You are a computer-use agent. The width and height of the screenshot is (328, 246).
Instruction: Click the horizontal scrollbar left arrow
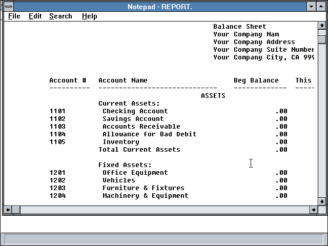(x=8, y=210)
